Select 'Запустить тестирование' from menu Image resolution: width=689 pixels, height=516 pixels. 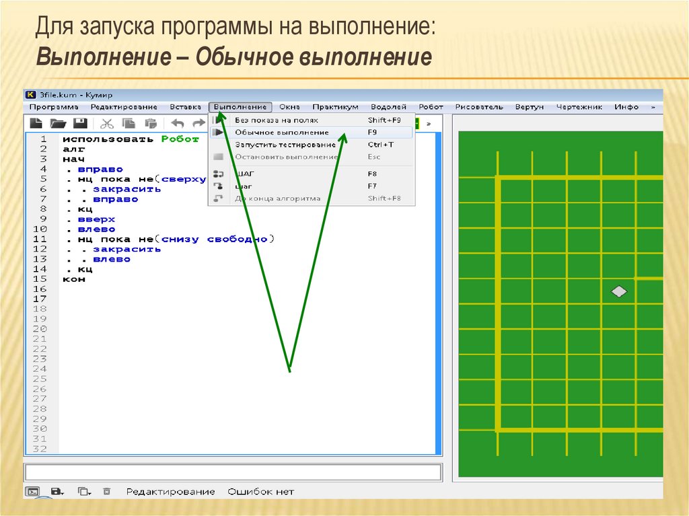coord(285,145)
